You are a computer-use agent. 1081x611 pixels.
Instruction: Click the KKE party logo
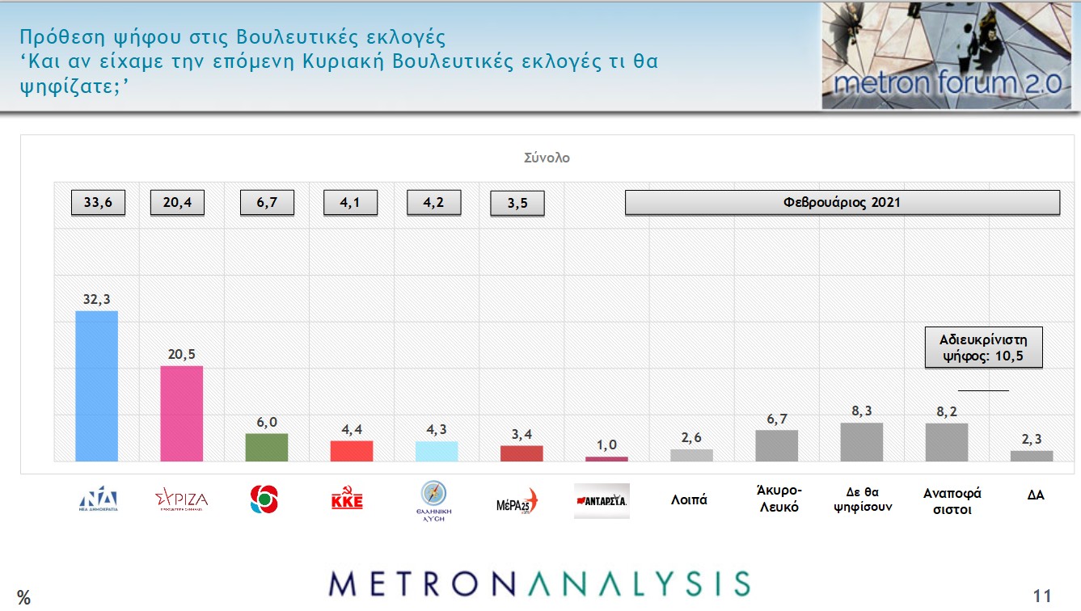tap(348, 499)
